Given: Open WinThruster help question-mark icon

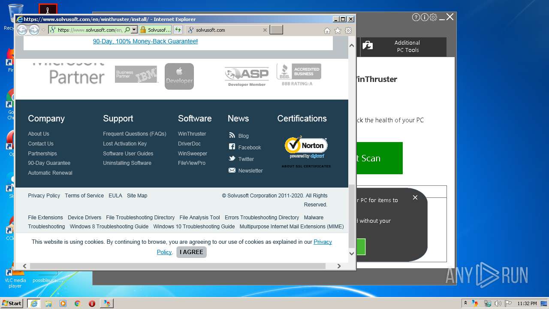Looking at the screenshot, I should click(416, 17).
